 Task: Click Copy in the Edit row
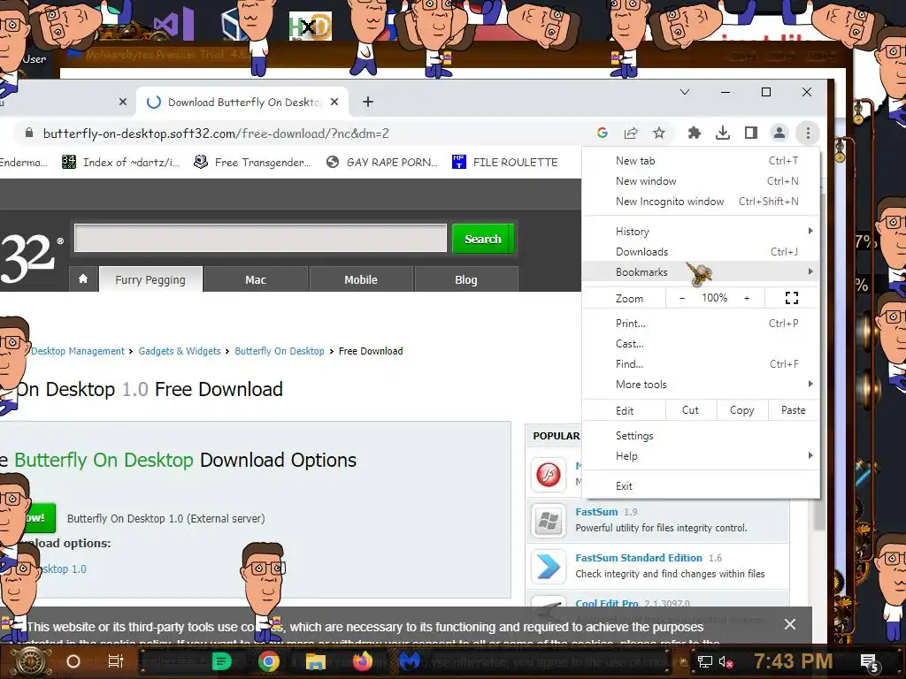[742, 410]
